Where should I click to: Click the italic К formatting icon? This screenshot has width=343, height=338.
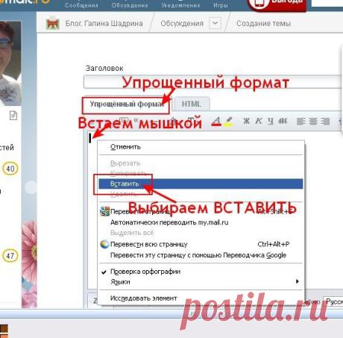[x=259, y=121]
